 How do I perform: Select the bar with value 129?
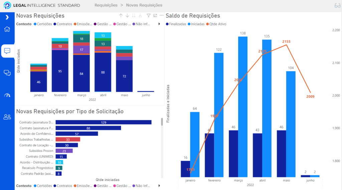click(x=103, y=122)
